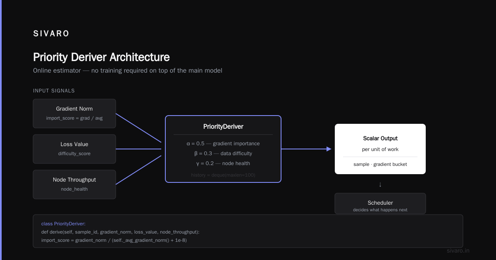Select the Gradient Norm input box
This screenshot has height=260, width=496.
74,113
